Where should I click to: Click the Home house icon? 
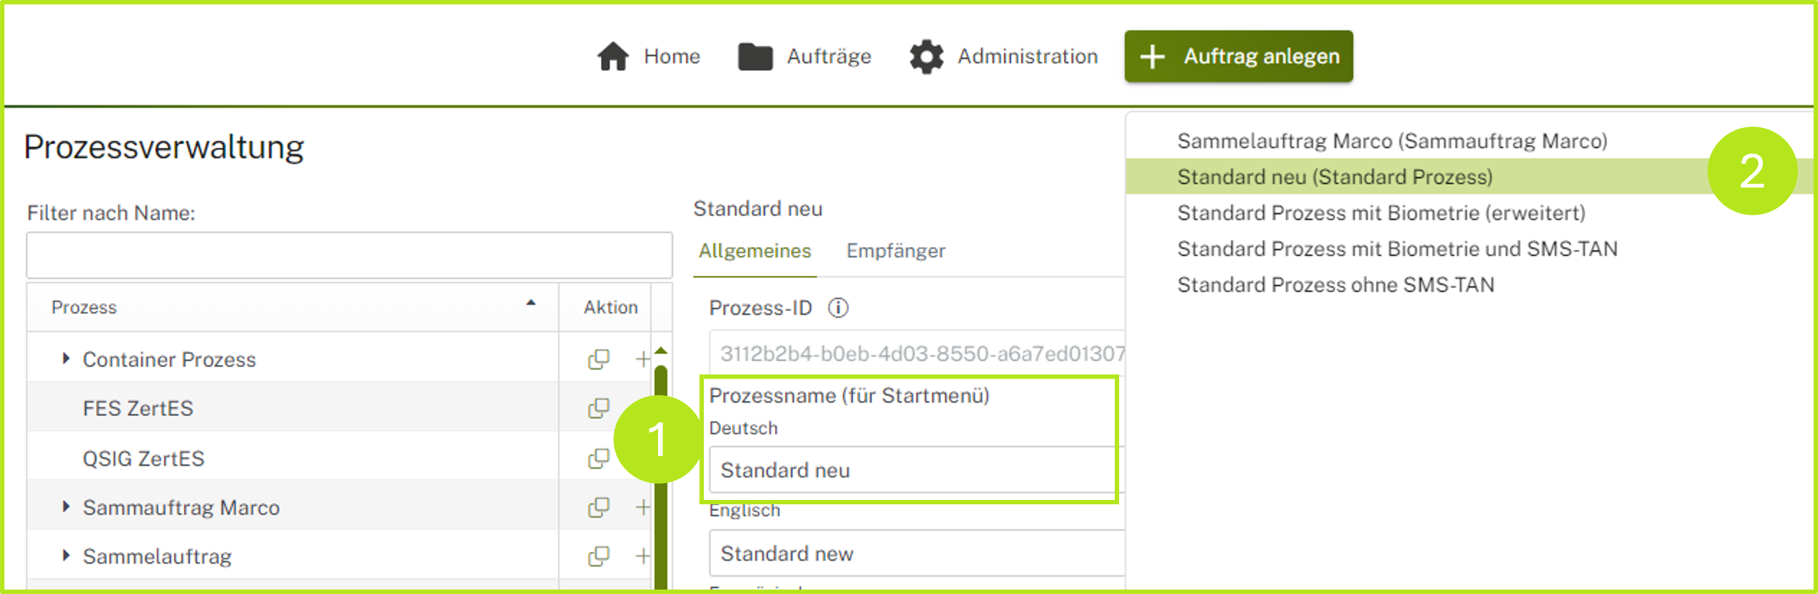(612, 56)
